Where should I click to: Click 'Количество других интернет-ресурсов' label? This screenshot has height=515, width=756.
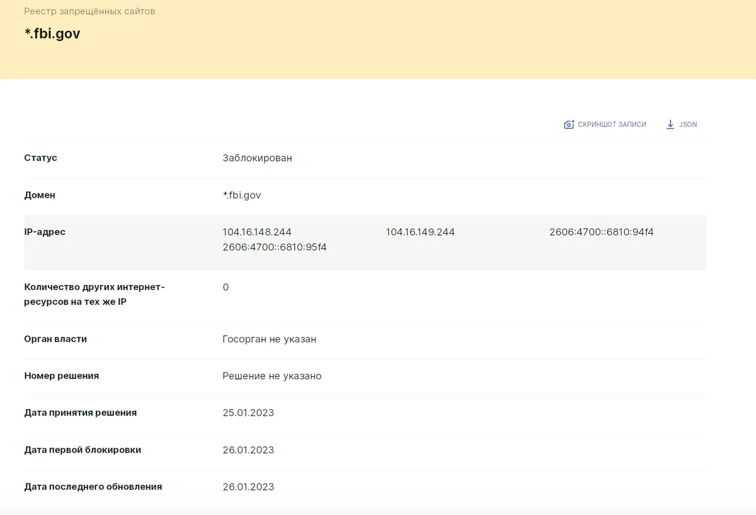click(94, 294)
